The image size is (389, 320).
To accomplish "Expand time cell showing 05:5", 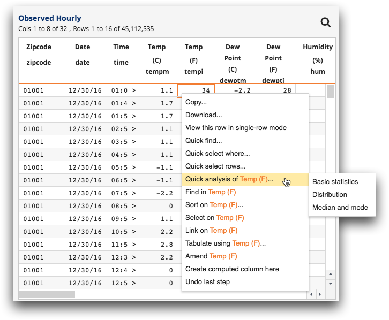I will tap(134, 167).
